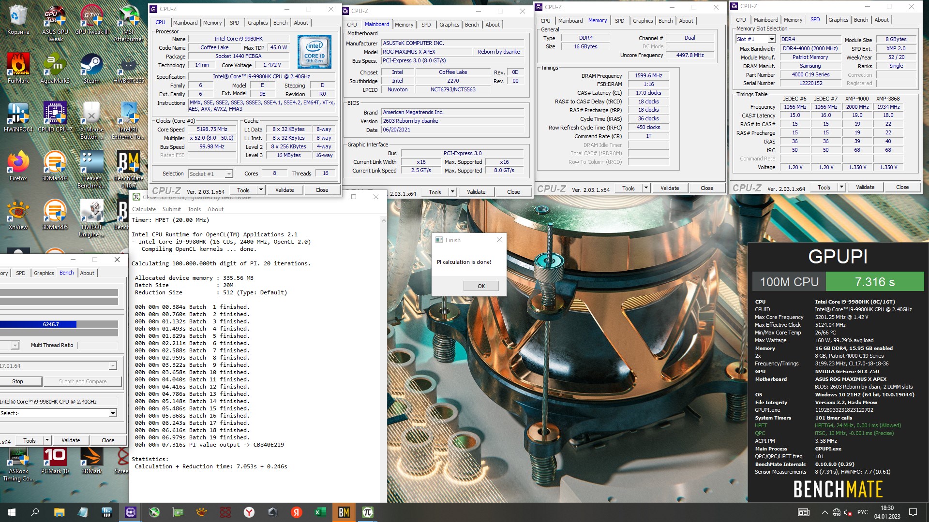929x522 pixels.
Task: Open Excel from the taskbar
Action: pos(320,512)
